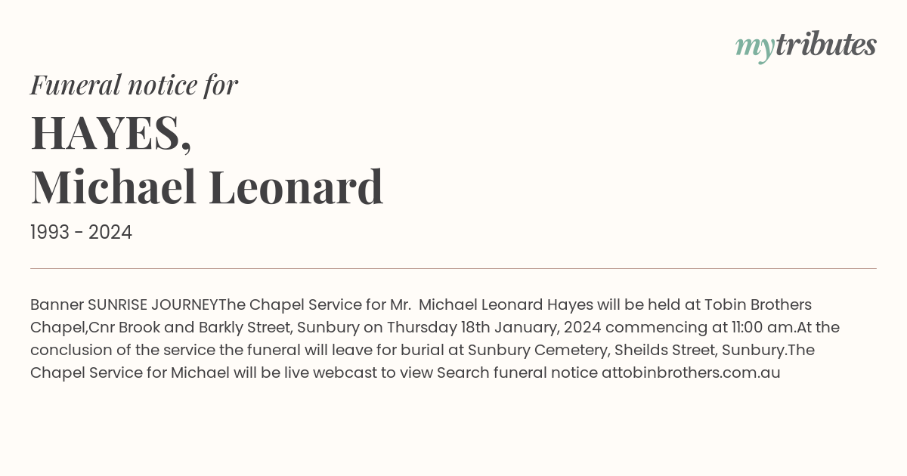This screenshot has height=476, width=907.
Task: Click the 'Funeral notice for' heading
Action: [x=134, y=85]
